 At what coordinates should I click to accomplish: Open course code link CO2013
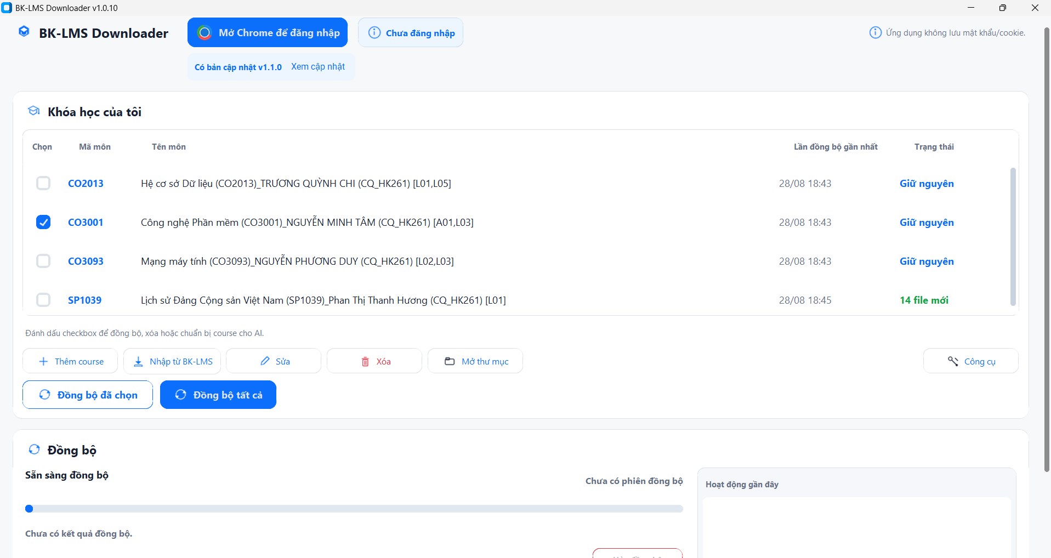(x=86, y=183)
